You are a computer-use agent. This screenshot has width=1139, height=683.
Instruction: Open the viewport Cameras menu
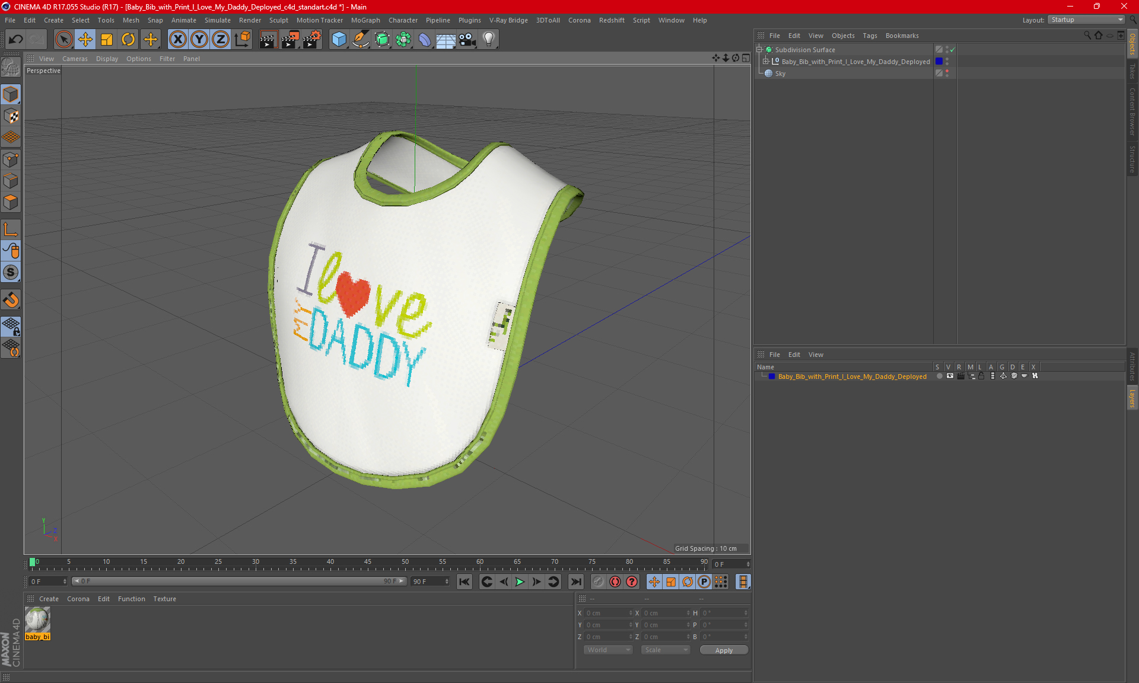click(75, 59)
